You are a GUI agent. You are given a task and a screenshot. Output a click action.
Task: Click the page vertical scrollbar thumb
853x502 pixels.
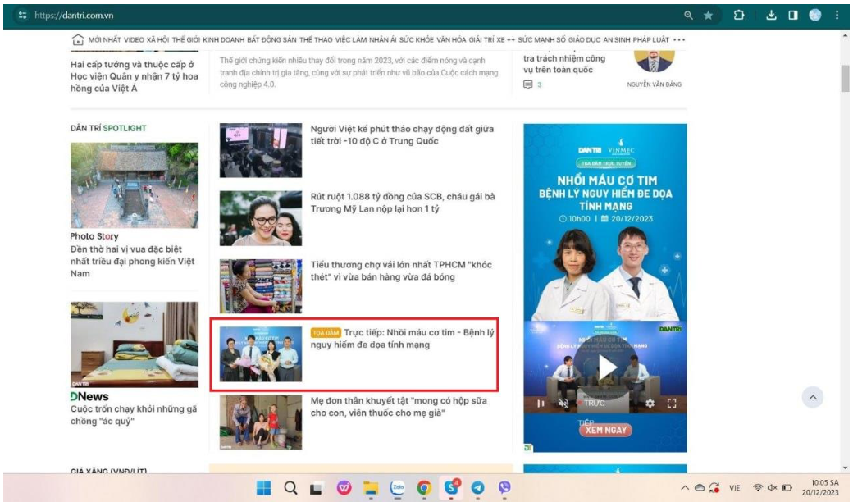[844, 79]
